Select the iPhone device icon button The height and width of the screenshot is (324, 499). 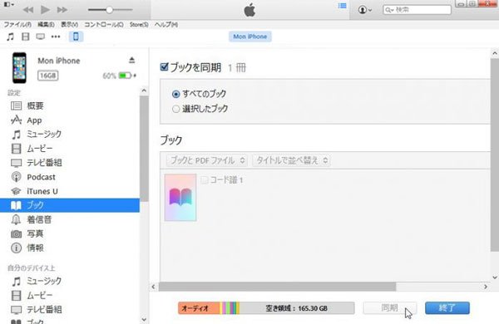point(76,37)
